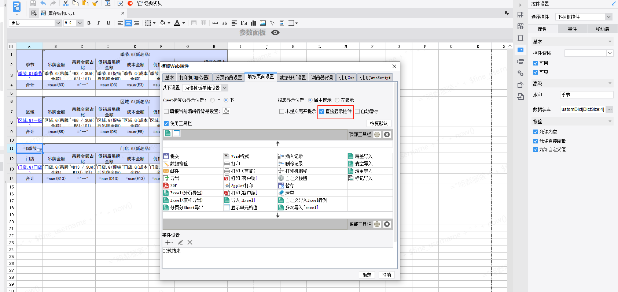Open the 为该模板单独设置 dropdown
The height and width of the screenshot is (292, 618).
tap(206, 88)
